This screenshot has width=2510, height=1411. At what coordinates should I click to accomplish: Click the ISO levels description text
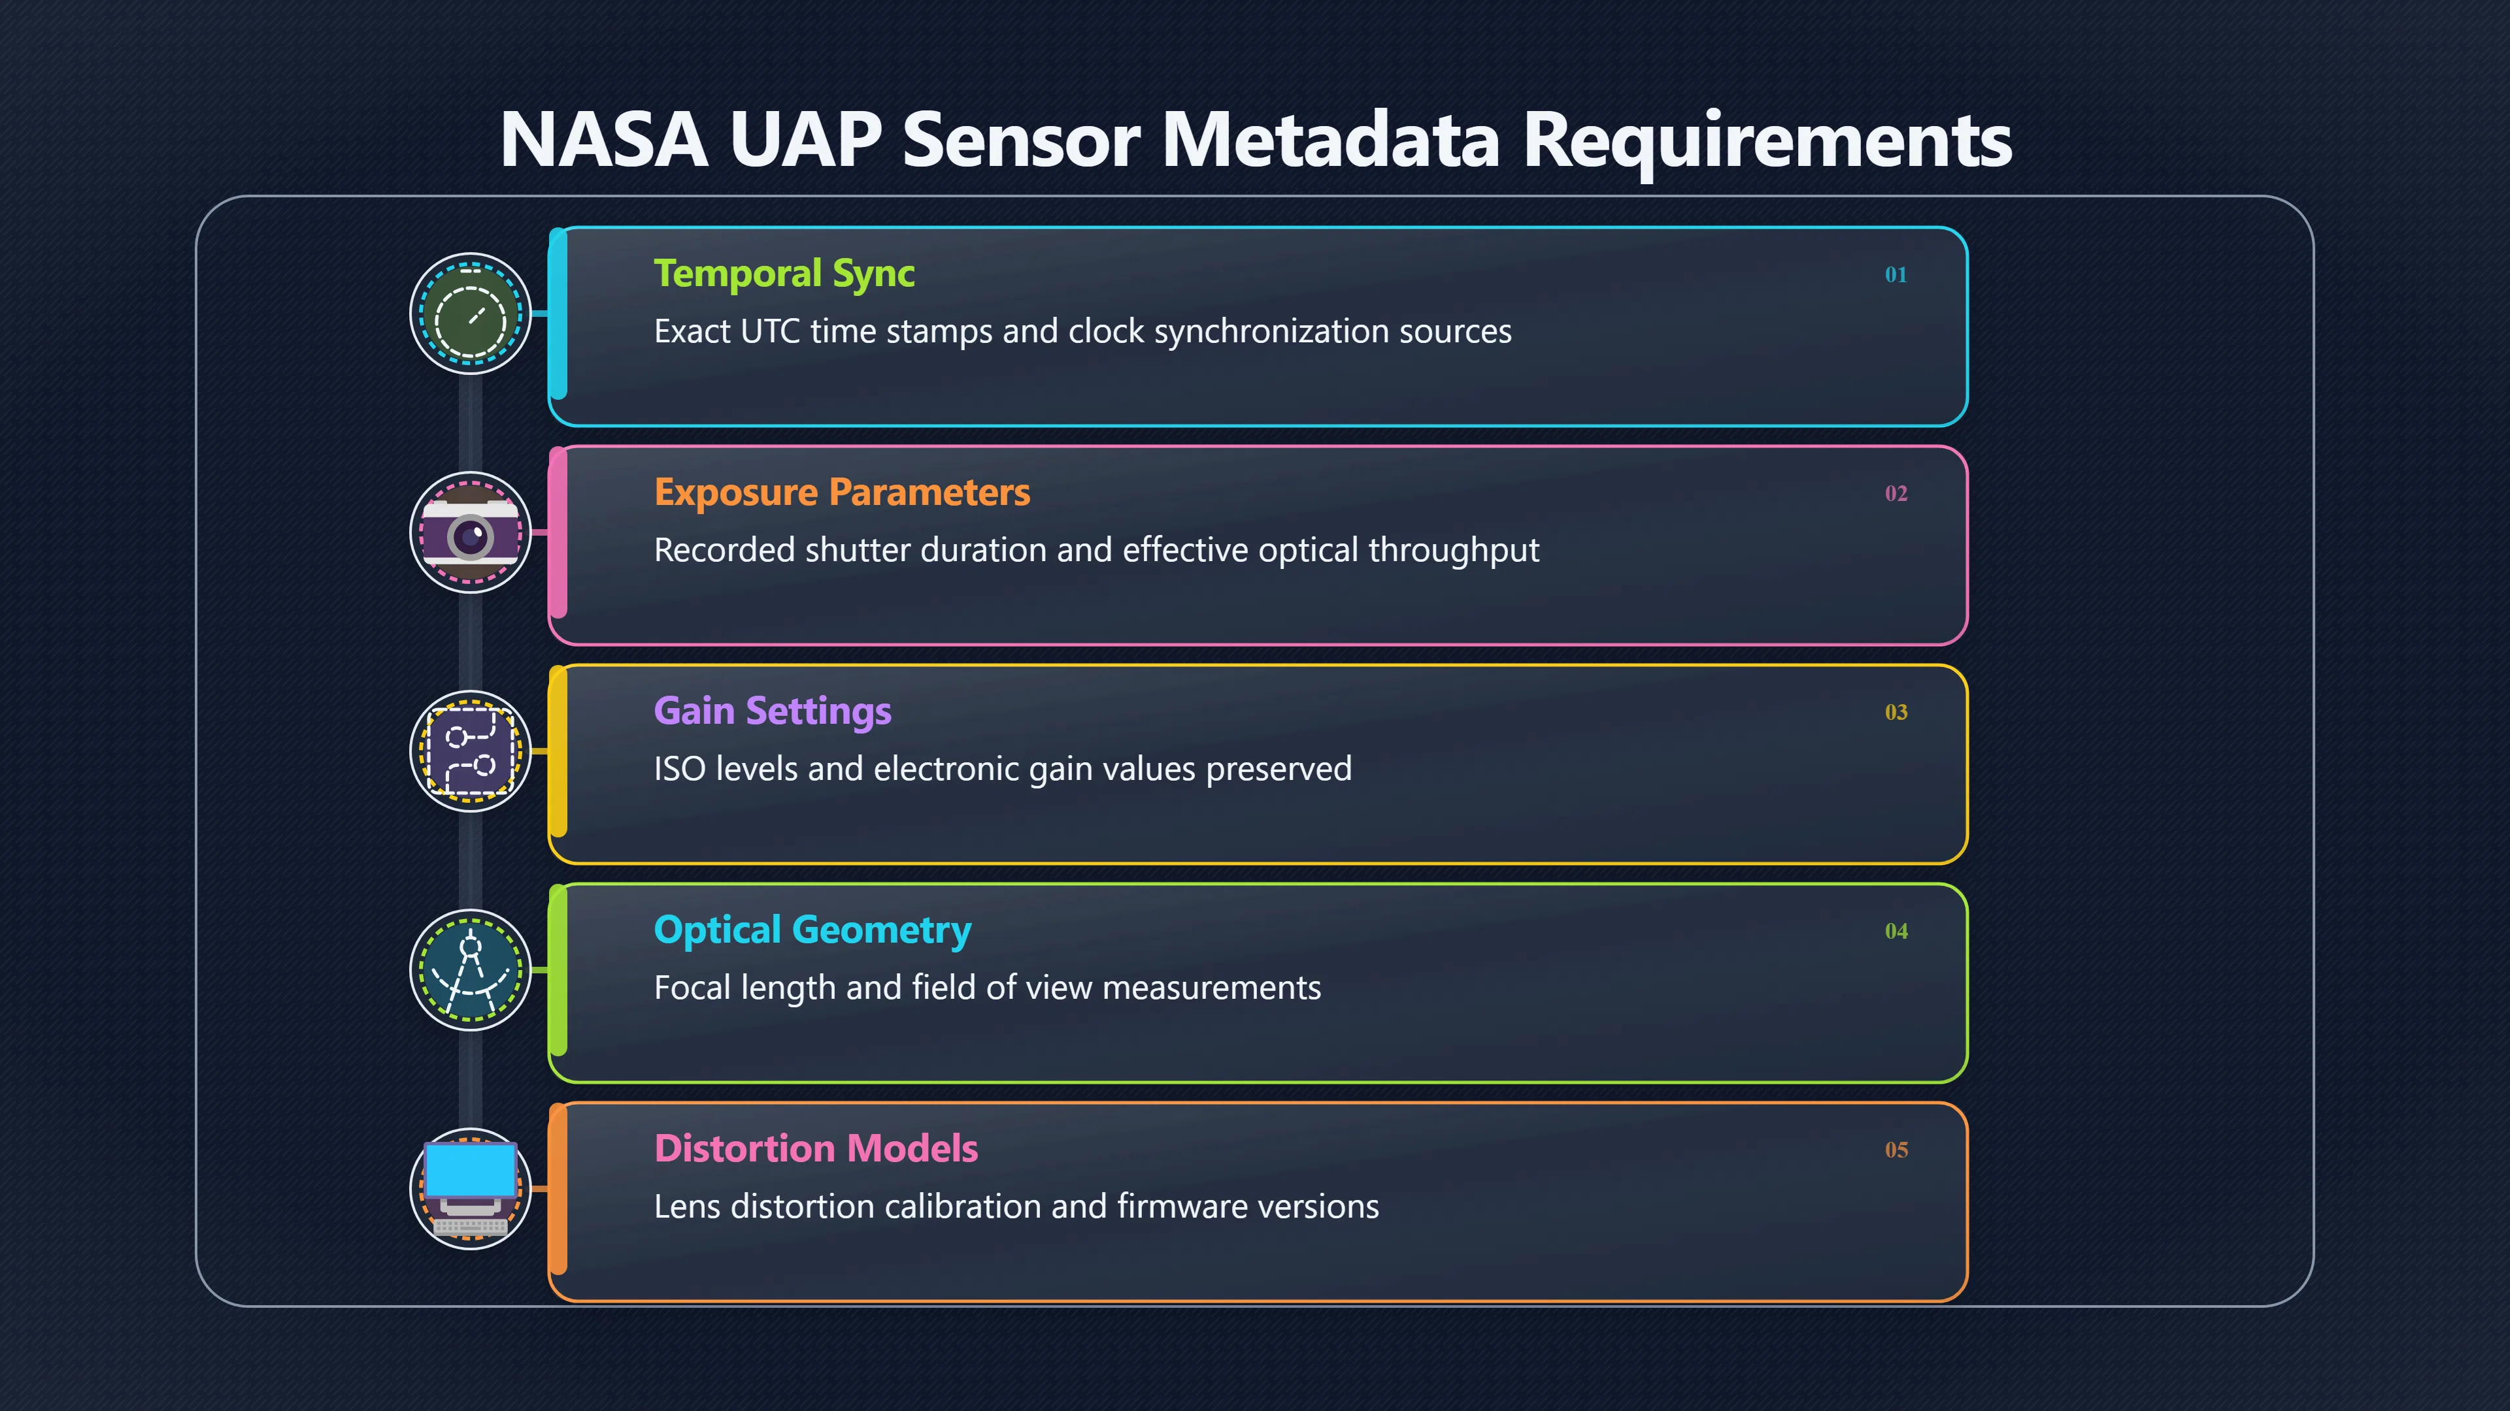coord(1003,770)
